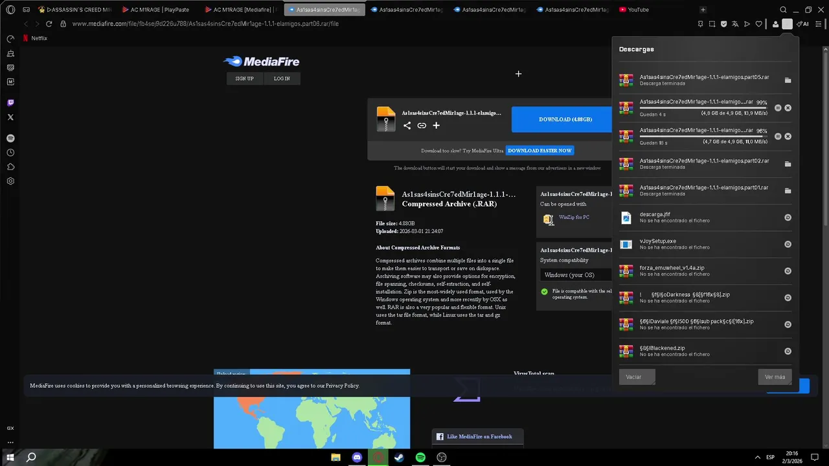Image resolution: width=829 pixels, height=466 pixels.
Task: Click DOWNLOAD FASTER NOW button
Action: coord(540,151)
